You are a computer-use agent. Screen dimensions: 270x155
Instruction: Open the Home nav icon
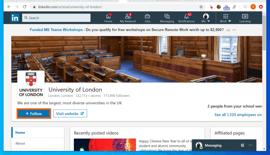[x=108, y=18]
